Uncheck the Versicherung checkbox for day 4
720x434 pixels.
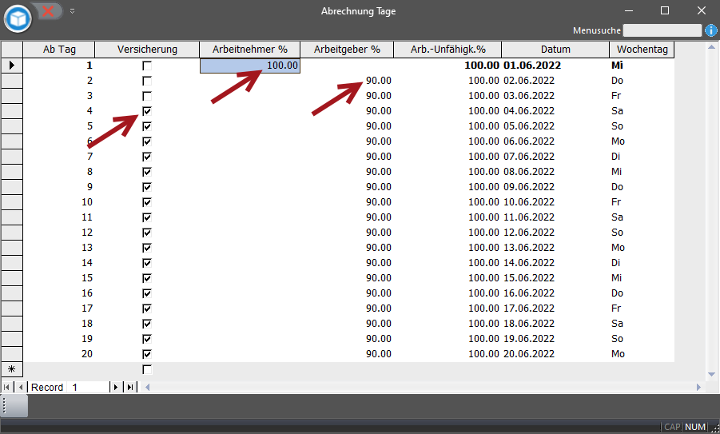coord(147,111)
